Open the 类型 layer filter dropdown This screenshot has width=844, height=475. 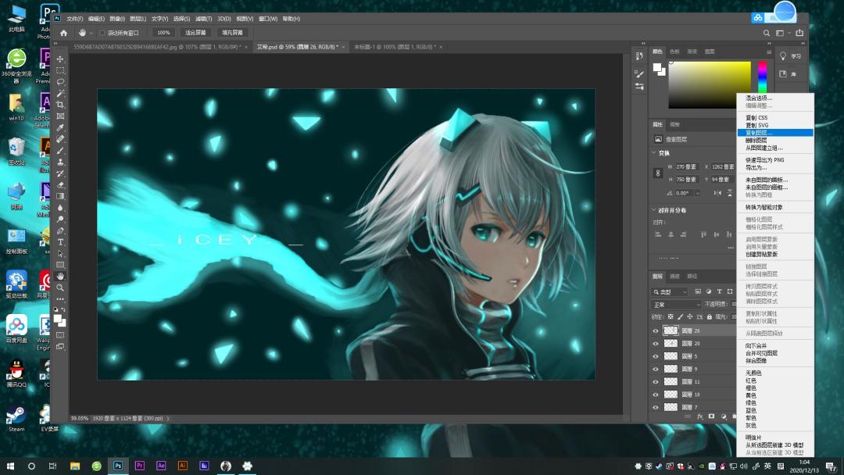(x=671, y=291)
